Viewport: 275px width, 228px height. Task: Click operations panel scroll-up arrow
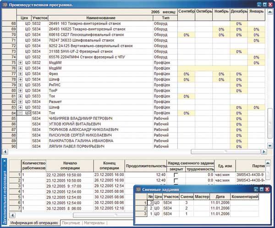tap(268, 163)
